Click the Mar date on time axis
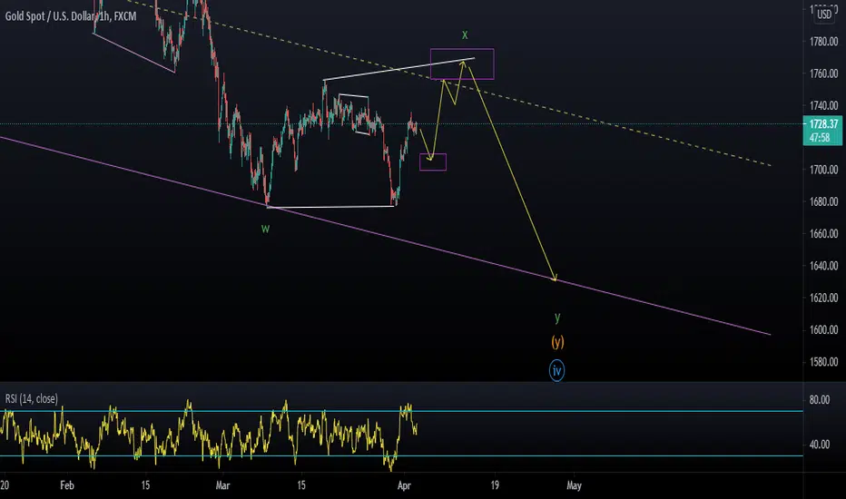The width and height of the screenshot is (846, 499). [x=222, y=485]
